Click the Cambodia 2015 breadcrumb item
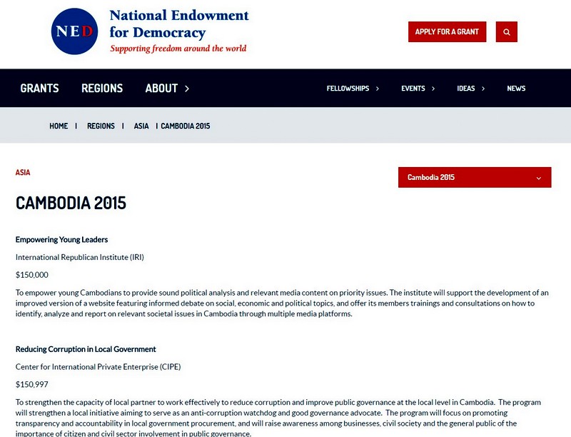The image size is (571, 437). tap(186, 126)
